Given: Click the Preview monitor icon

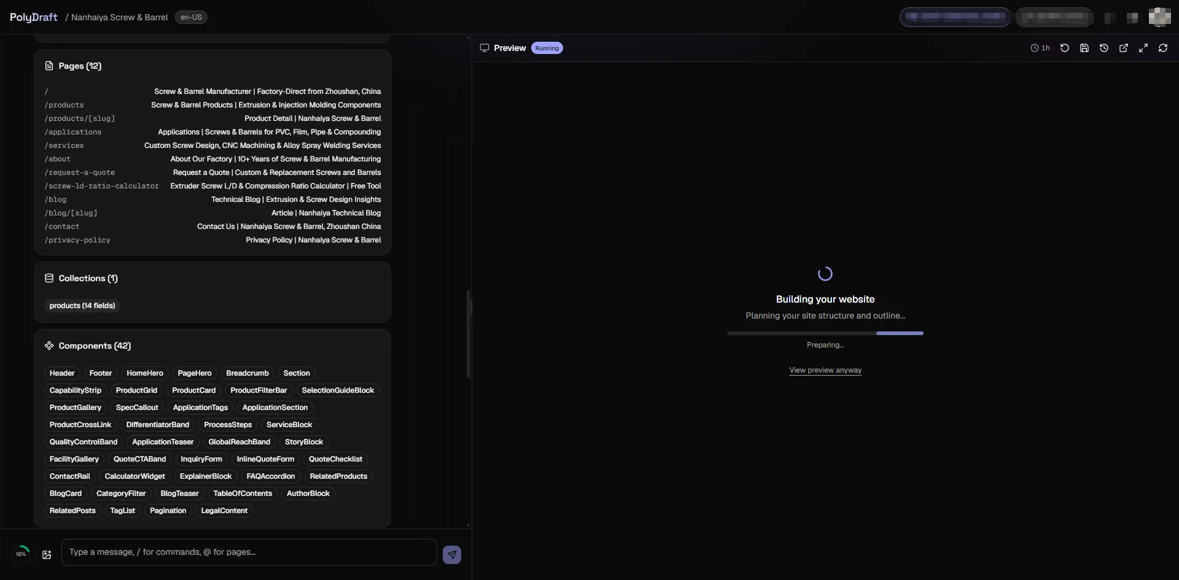Looking at the screenshot, I should coord(484,48).
